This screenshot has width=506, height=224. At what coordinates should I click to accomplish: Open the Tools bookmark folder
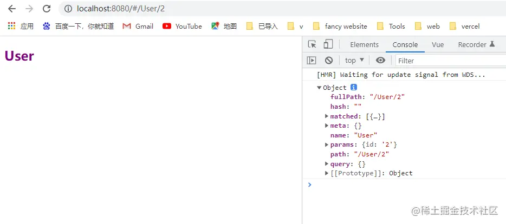pyautogui.click(x=391, y=26)
